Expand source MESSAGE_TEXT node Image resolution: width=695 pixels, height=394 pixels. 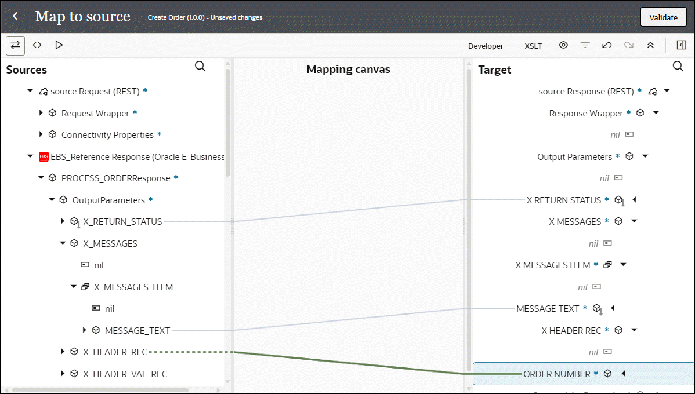84,330
